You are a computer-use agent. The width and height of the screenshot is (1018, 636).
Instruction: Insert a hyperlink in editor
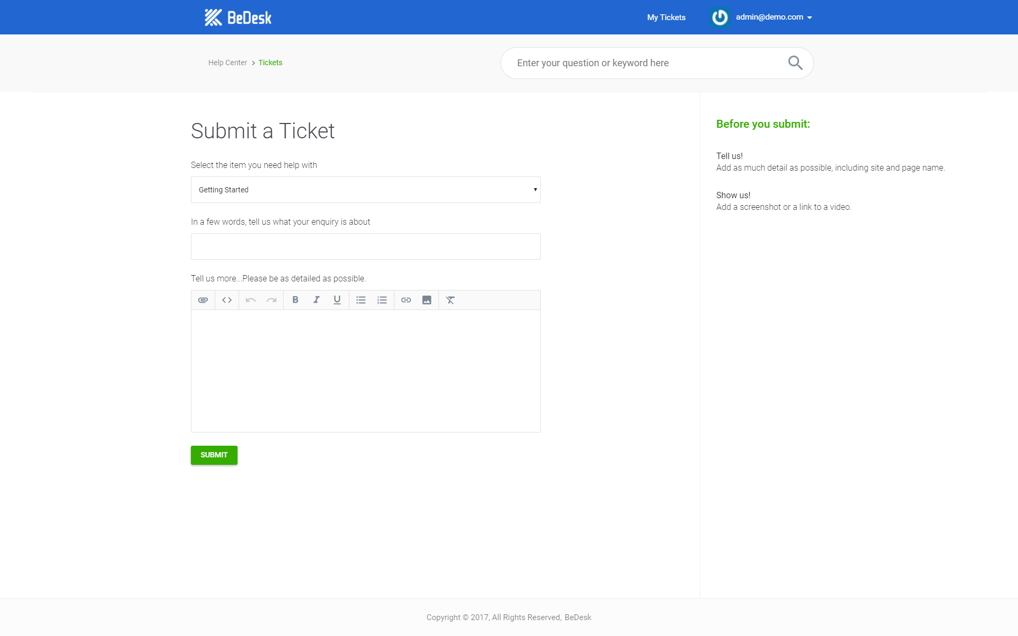point(406,300)
